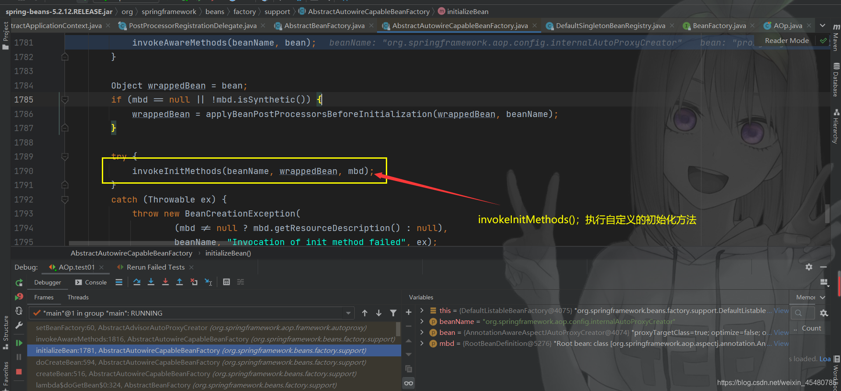Viewport: 841px width, 391px height.
Task: Open Debug panel gear settings
Action: [x=809, y=267]
